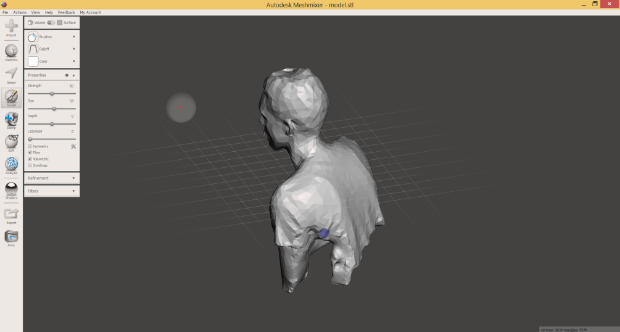This screenshot has height=332, width=620.
Task: Toggle the Volume/Surface switch
Action: [x=51, y=23]
